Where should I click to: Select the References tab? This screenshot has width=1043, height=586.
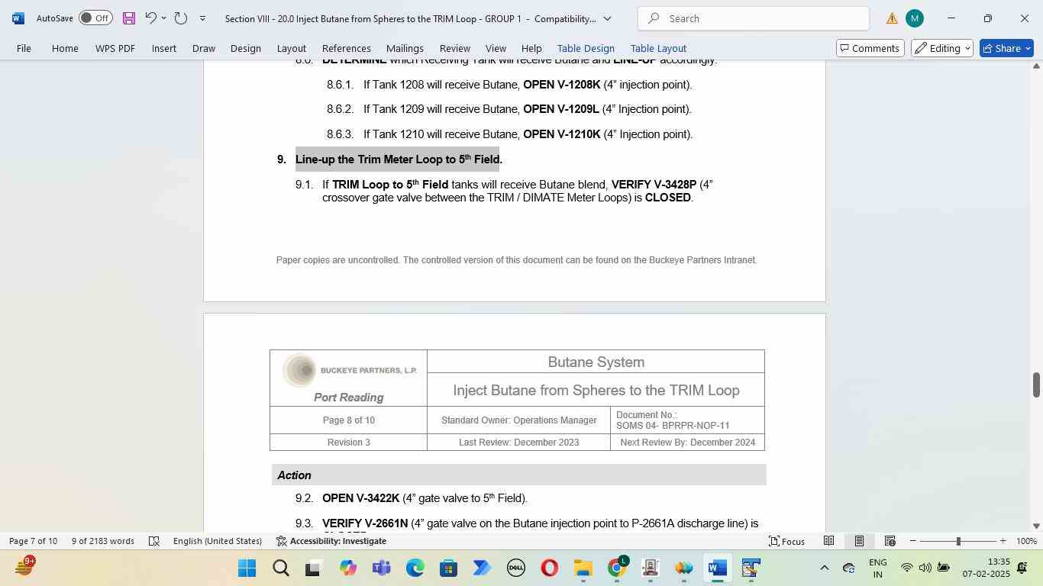coord(347,48)
